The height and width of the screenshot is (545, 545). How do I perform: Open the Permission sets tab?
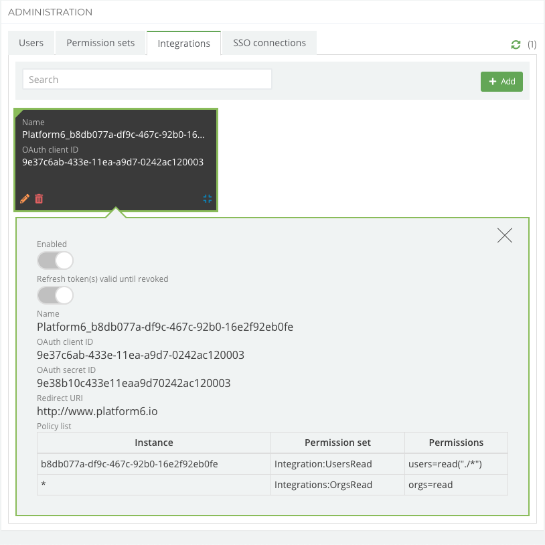[100, 42]
